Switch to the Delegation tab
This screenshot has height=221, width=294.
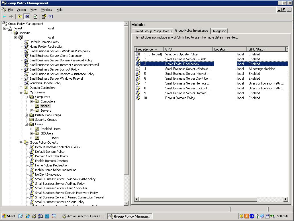pyautogui.click(x=219, y=31)
